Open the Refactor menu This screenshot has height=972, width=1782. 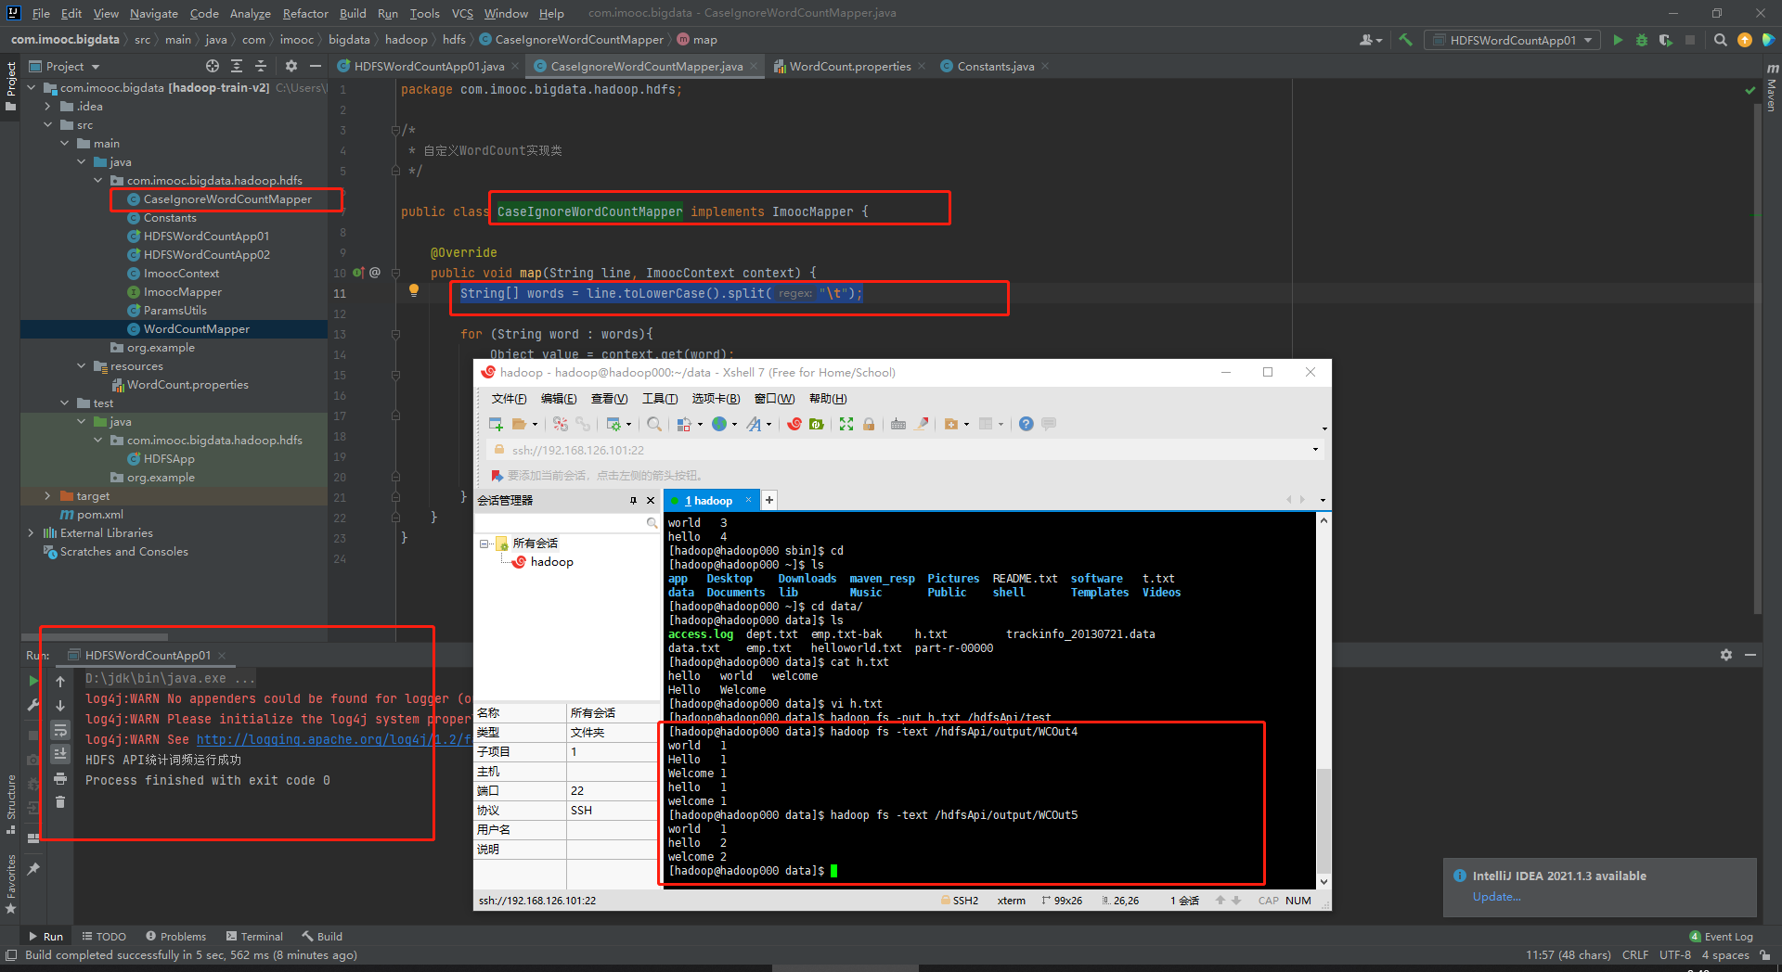point(305,13)
